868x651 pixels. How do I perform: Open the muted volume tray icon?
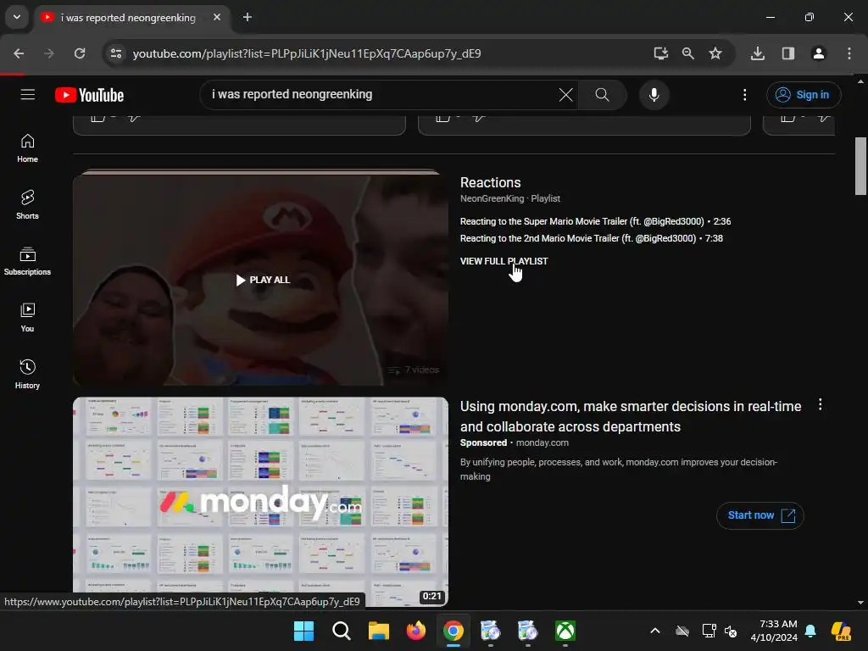(731, 631)
